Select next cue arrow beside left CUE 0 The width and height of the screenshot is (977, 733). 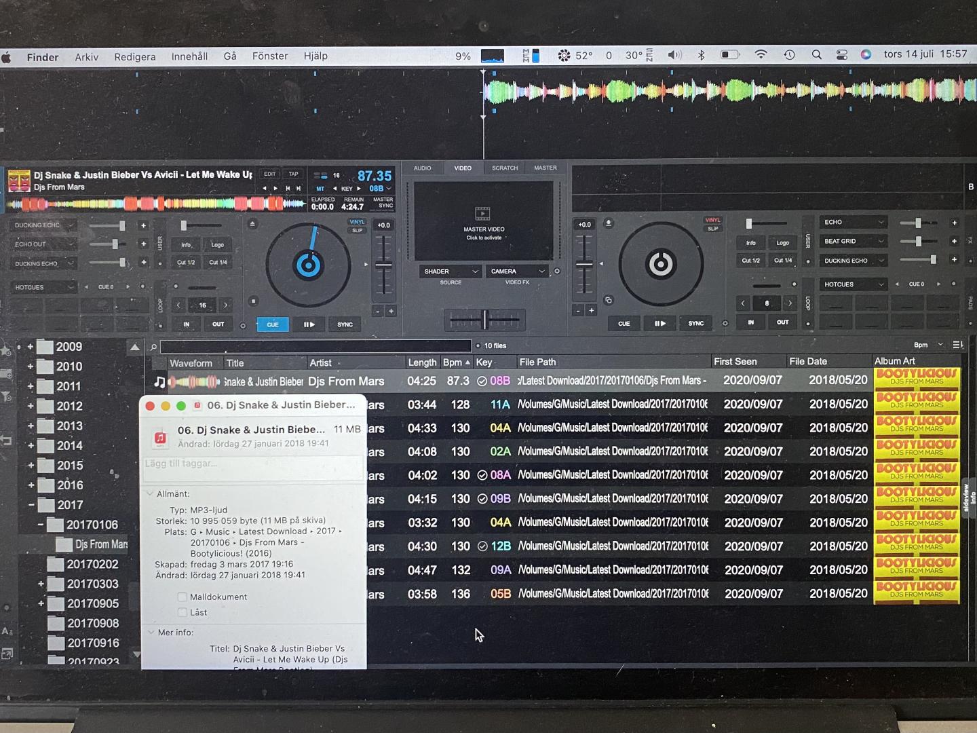[x=128, y=287]
